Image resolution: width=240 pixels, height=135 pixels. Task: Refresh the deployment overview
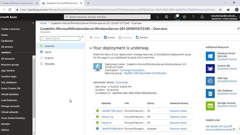coord(142,37)
